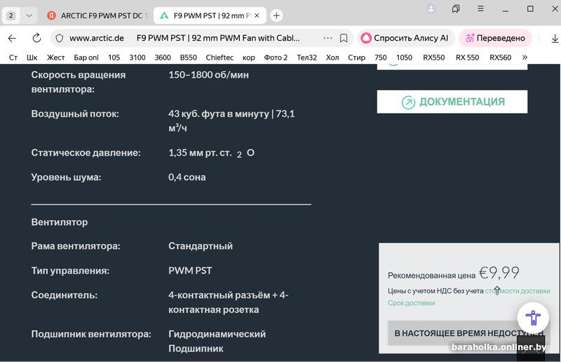Open the Бар onl bookmark
The height and width of the screenshot is (362, 561).
tap(86, 58)
